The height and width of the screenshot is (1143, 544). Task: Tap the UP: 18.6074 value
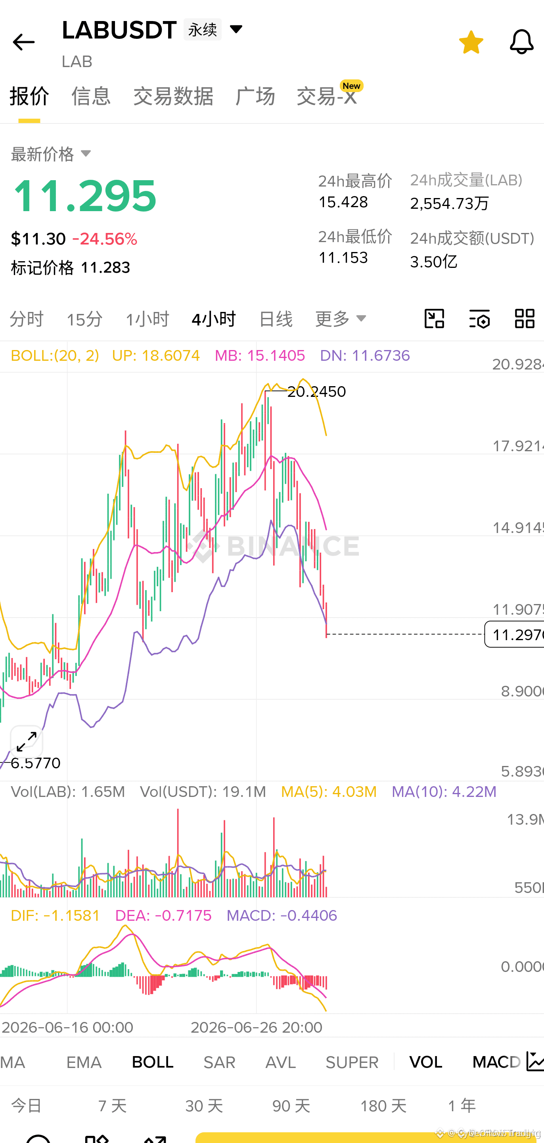click(x=155, y=356)
